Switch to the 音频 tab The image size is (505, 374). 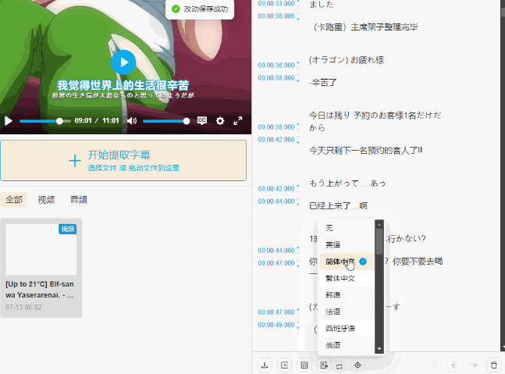[x=79, y=200]
